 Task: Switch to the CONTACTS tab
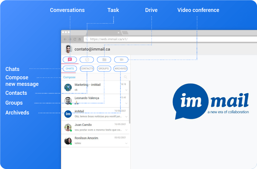[x=87, y=69]
